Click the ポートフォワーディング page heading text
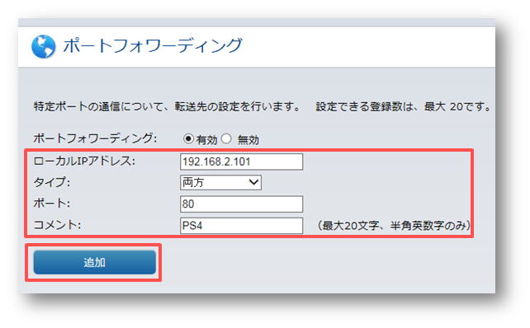Image resolution: width=530 pixels, height=328 pixels. [x=153, y=45]
